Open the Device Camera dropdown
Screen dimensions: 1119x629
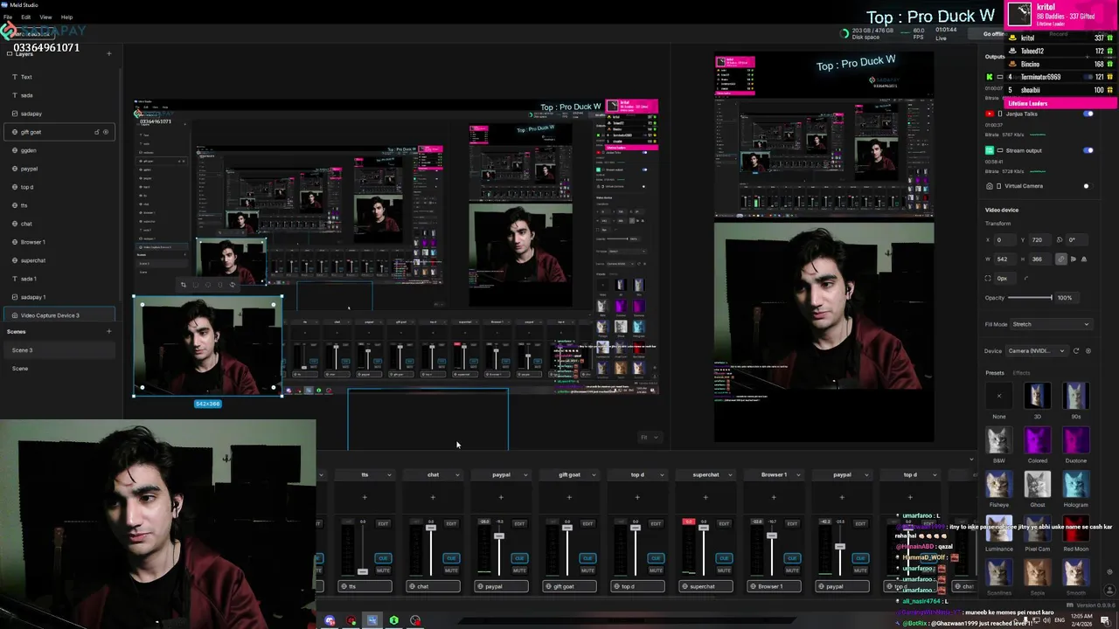(x=1035, y=350)
